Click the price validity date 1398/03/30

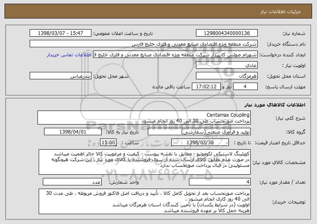200,143
